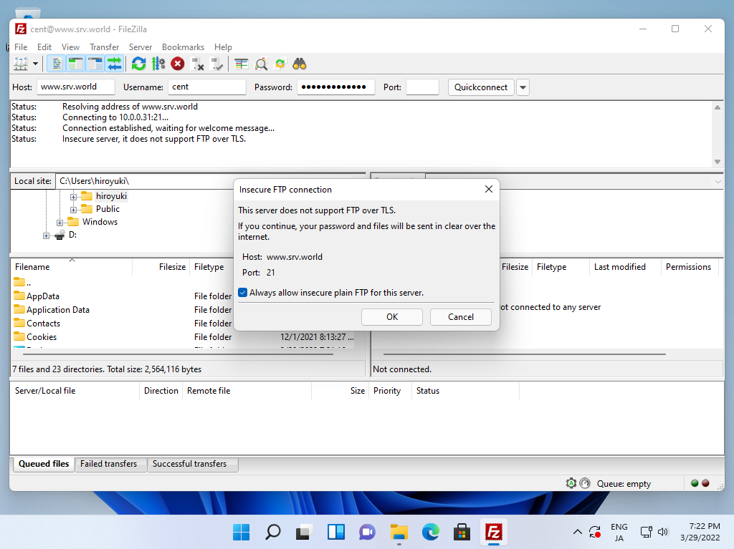Click the red Cancel current operation icon
The height and width of the screenshot is (549, 734).
tap(178, 64)
